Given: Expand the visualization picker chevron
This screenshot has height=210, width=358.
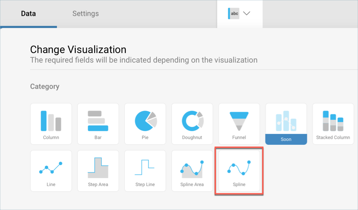Looking at the screenshot, I should 247,14.
